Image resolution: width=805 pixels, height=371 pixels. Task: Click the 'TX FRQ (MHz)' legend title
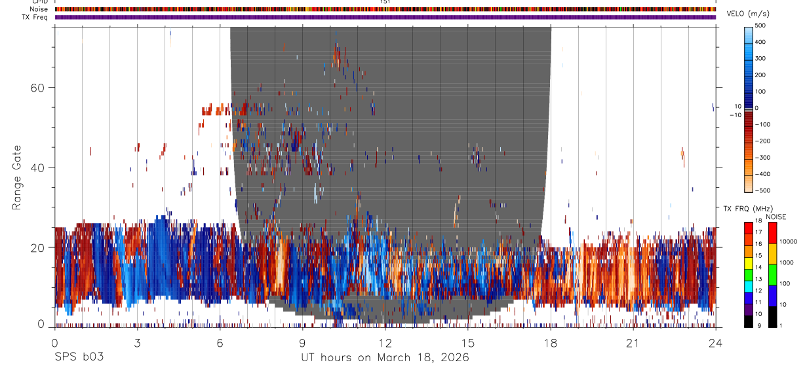coord(747,209)
